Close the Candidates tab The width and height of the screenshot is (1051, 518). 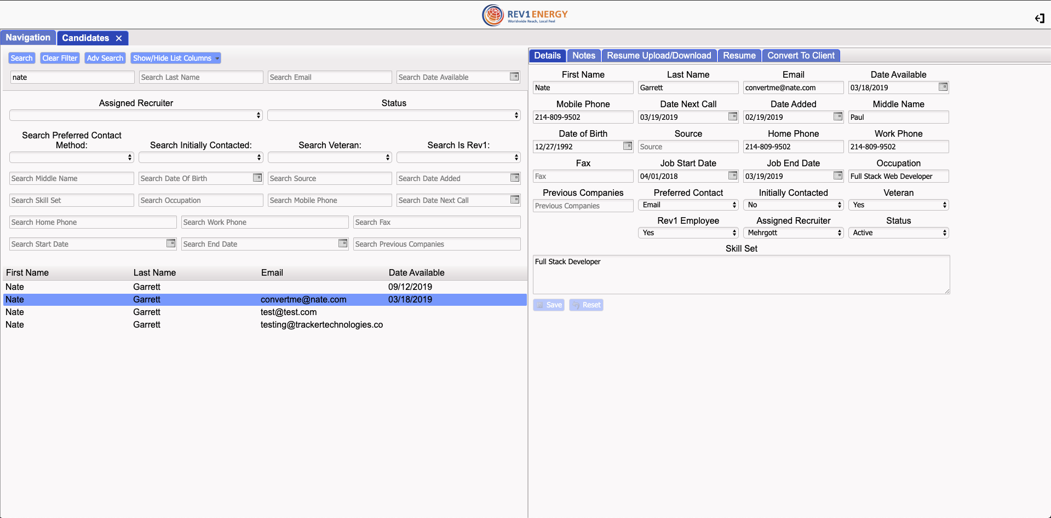click(119, 38)
